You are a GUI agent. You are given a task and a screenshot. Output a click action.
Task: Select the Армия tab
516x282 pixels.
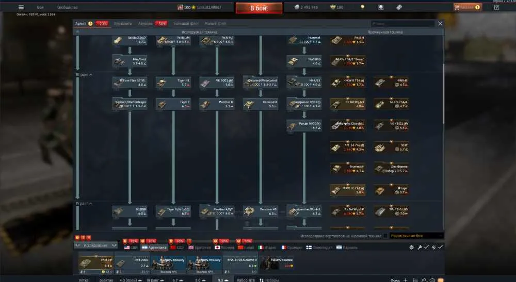tap(80, 23)
